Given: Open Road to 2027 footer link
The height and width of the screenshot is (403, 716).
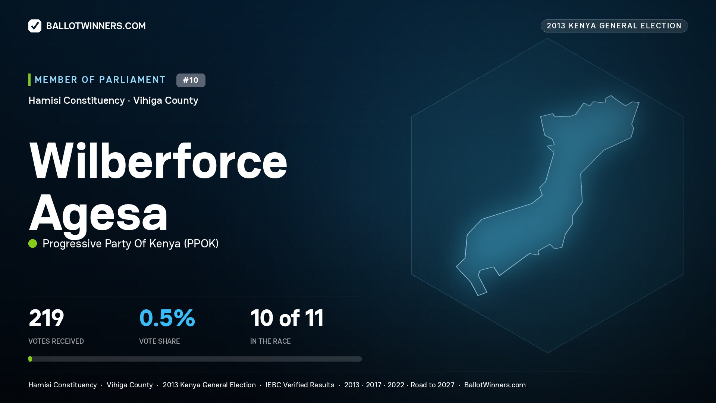Looking at the screenshot, I should tap(433, 385).
